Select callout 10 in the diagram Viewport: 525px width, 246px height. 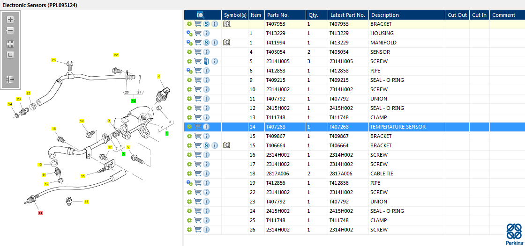(x=82, y=121)
